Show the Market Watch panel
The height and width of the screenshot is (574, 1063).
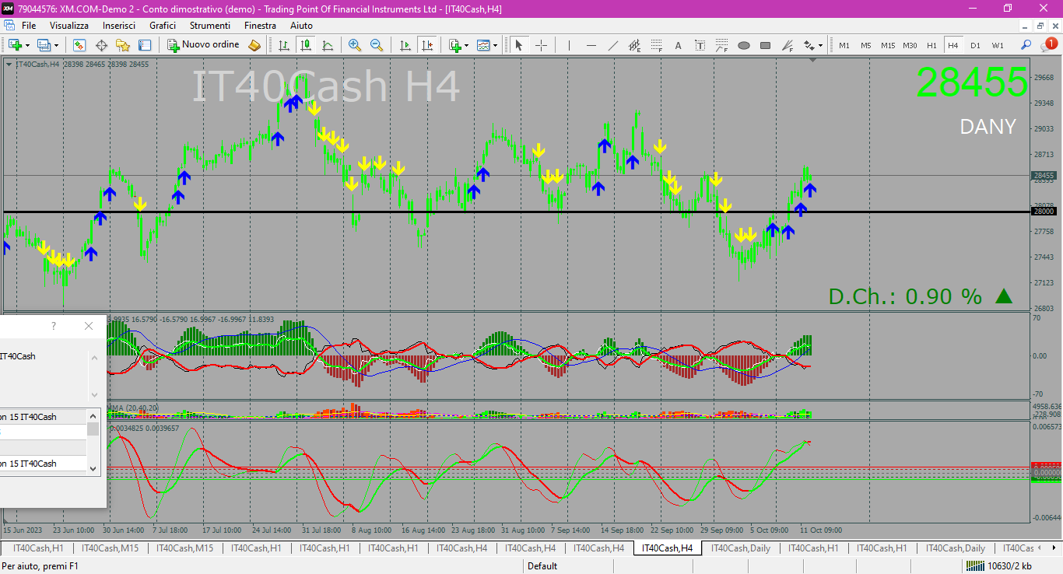pyautogui.click(x=79, y=45)
